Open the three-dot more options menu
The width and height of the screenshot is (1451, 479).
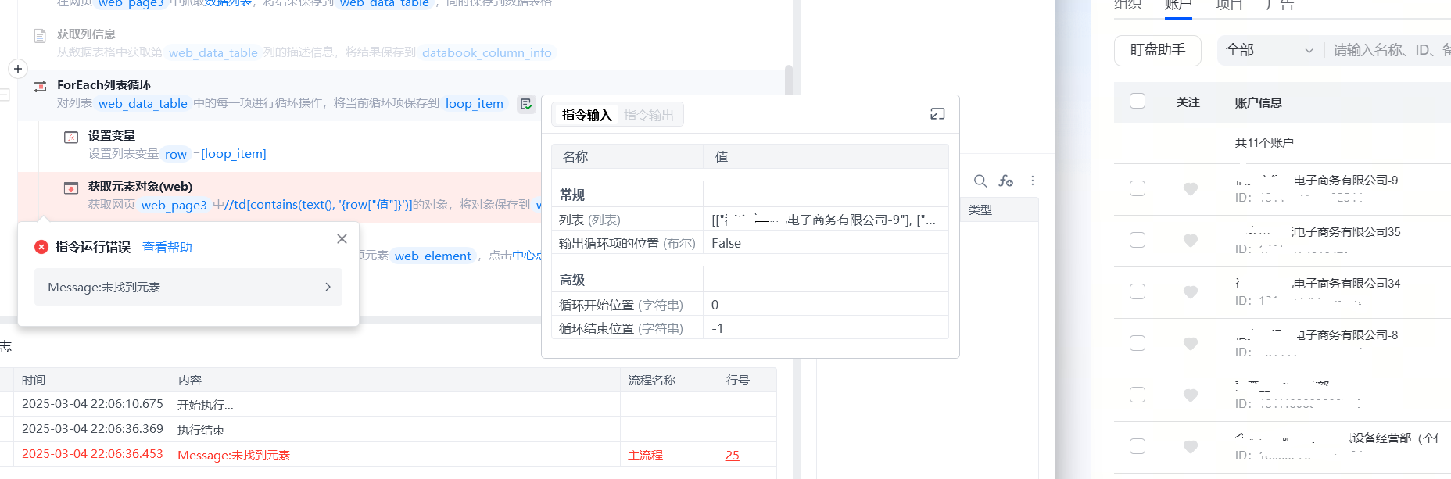1033,181
